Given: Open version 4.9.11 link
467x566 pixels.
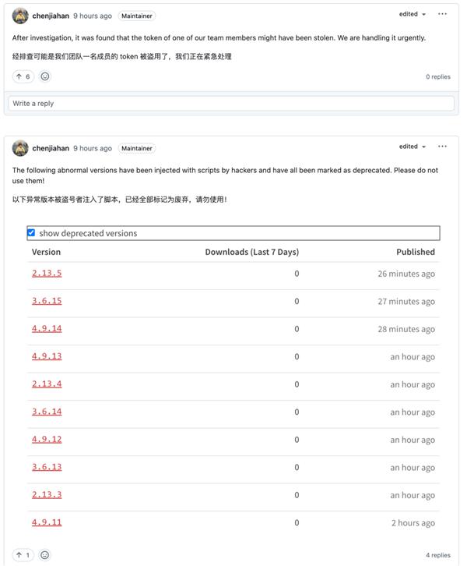Looking at the screenshot, I should [x=47, y=522].
